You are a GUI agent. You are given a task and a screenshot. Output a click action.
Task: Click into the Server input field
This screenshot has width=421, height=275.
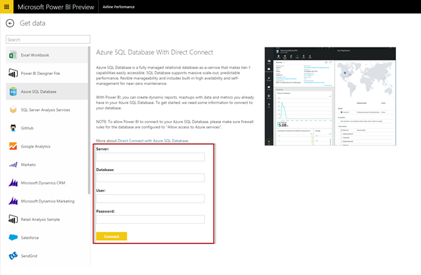(150, 157)
